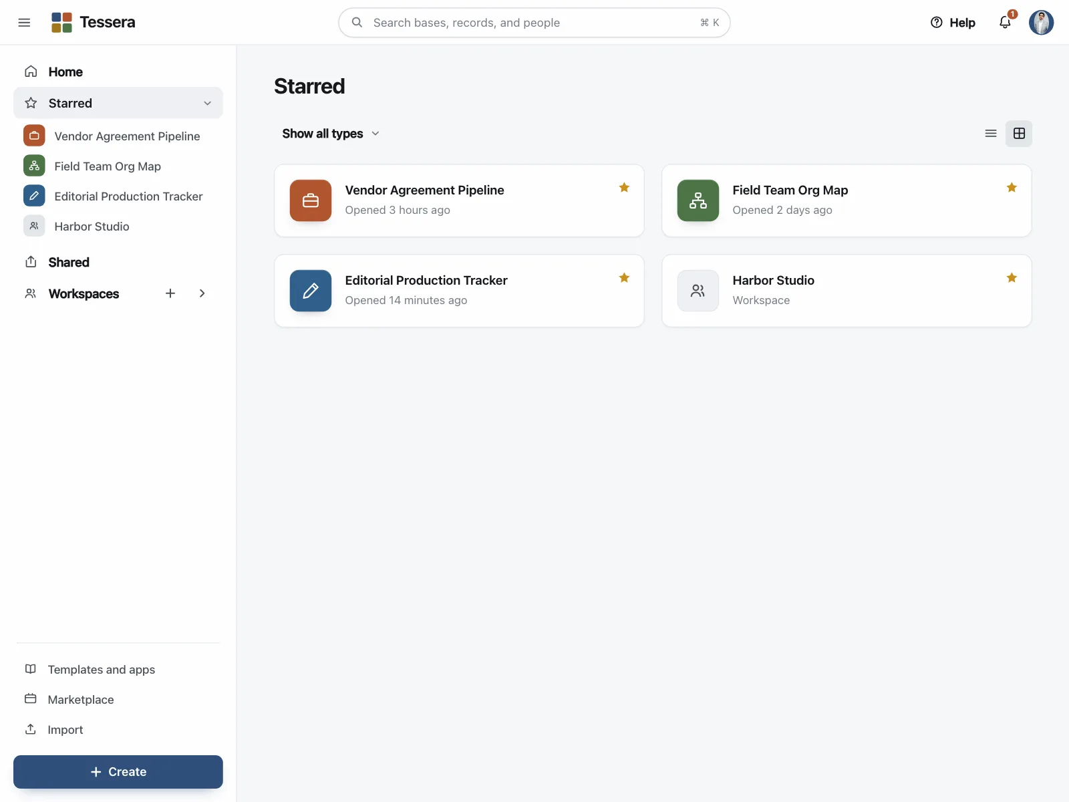Click the Import upload icon
Viewport: 1069px width, 802px height.
pos(31,729)
